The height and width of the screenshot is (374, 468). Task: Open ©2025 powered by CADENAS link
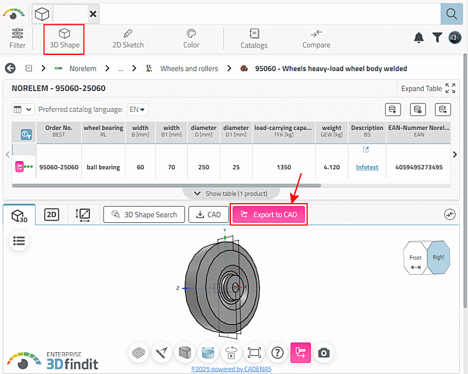click(231, 369)
